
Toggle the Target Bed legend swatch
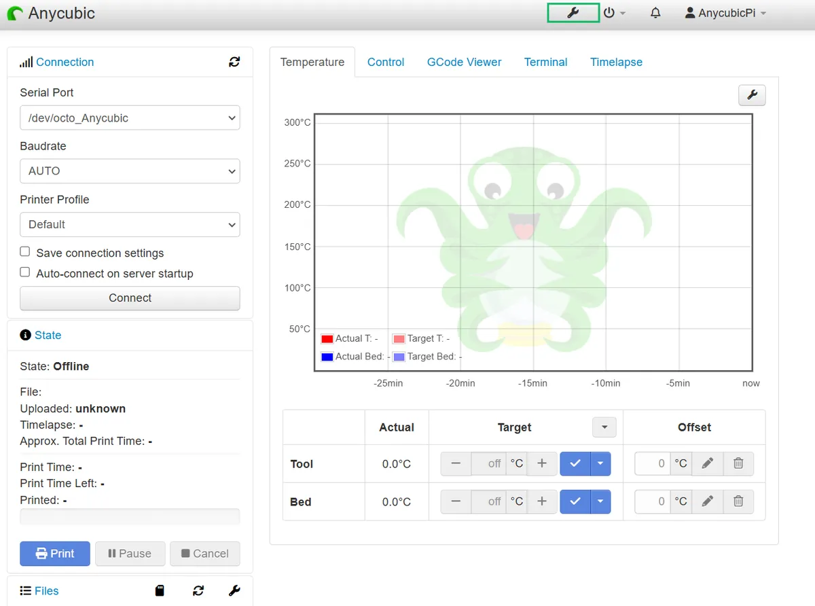[399, 357]
